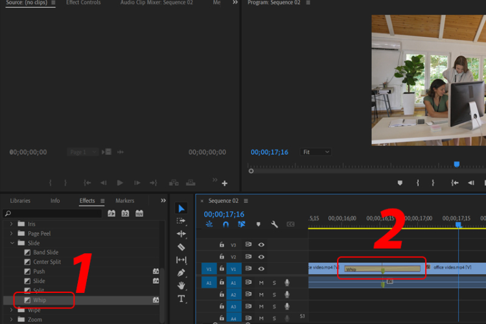
Task: Click Source monitor Go to In
Action: (x=87, y=183)
